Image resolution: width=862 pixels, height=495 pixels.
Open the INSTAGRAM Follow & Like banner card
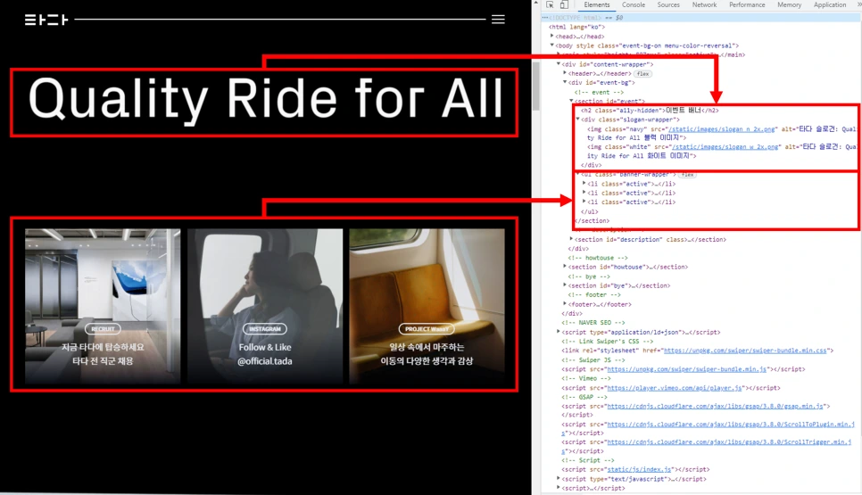[x=265, y=306]
